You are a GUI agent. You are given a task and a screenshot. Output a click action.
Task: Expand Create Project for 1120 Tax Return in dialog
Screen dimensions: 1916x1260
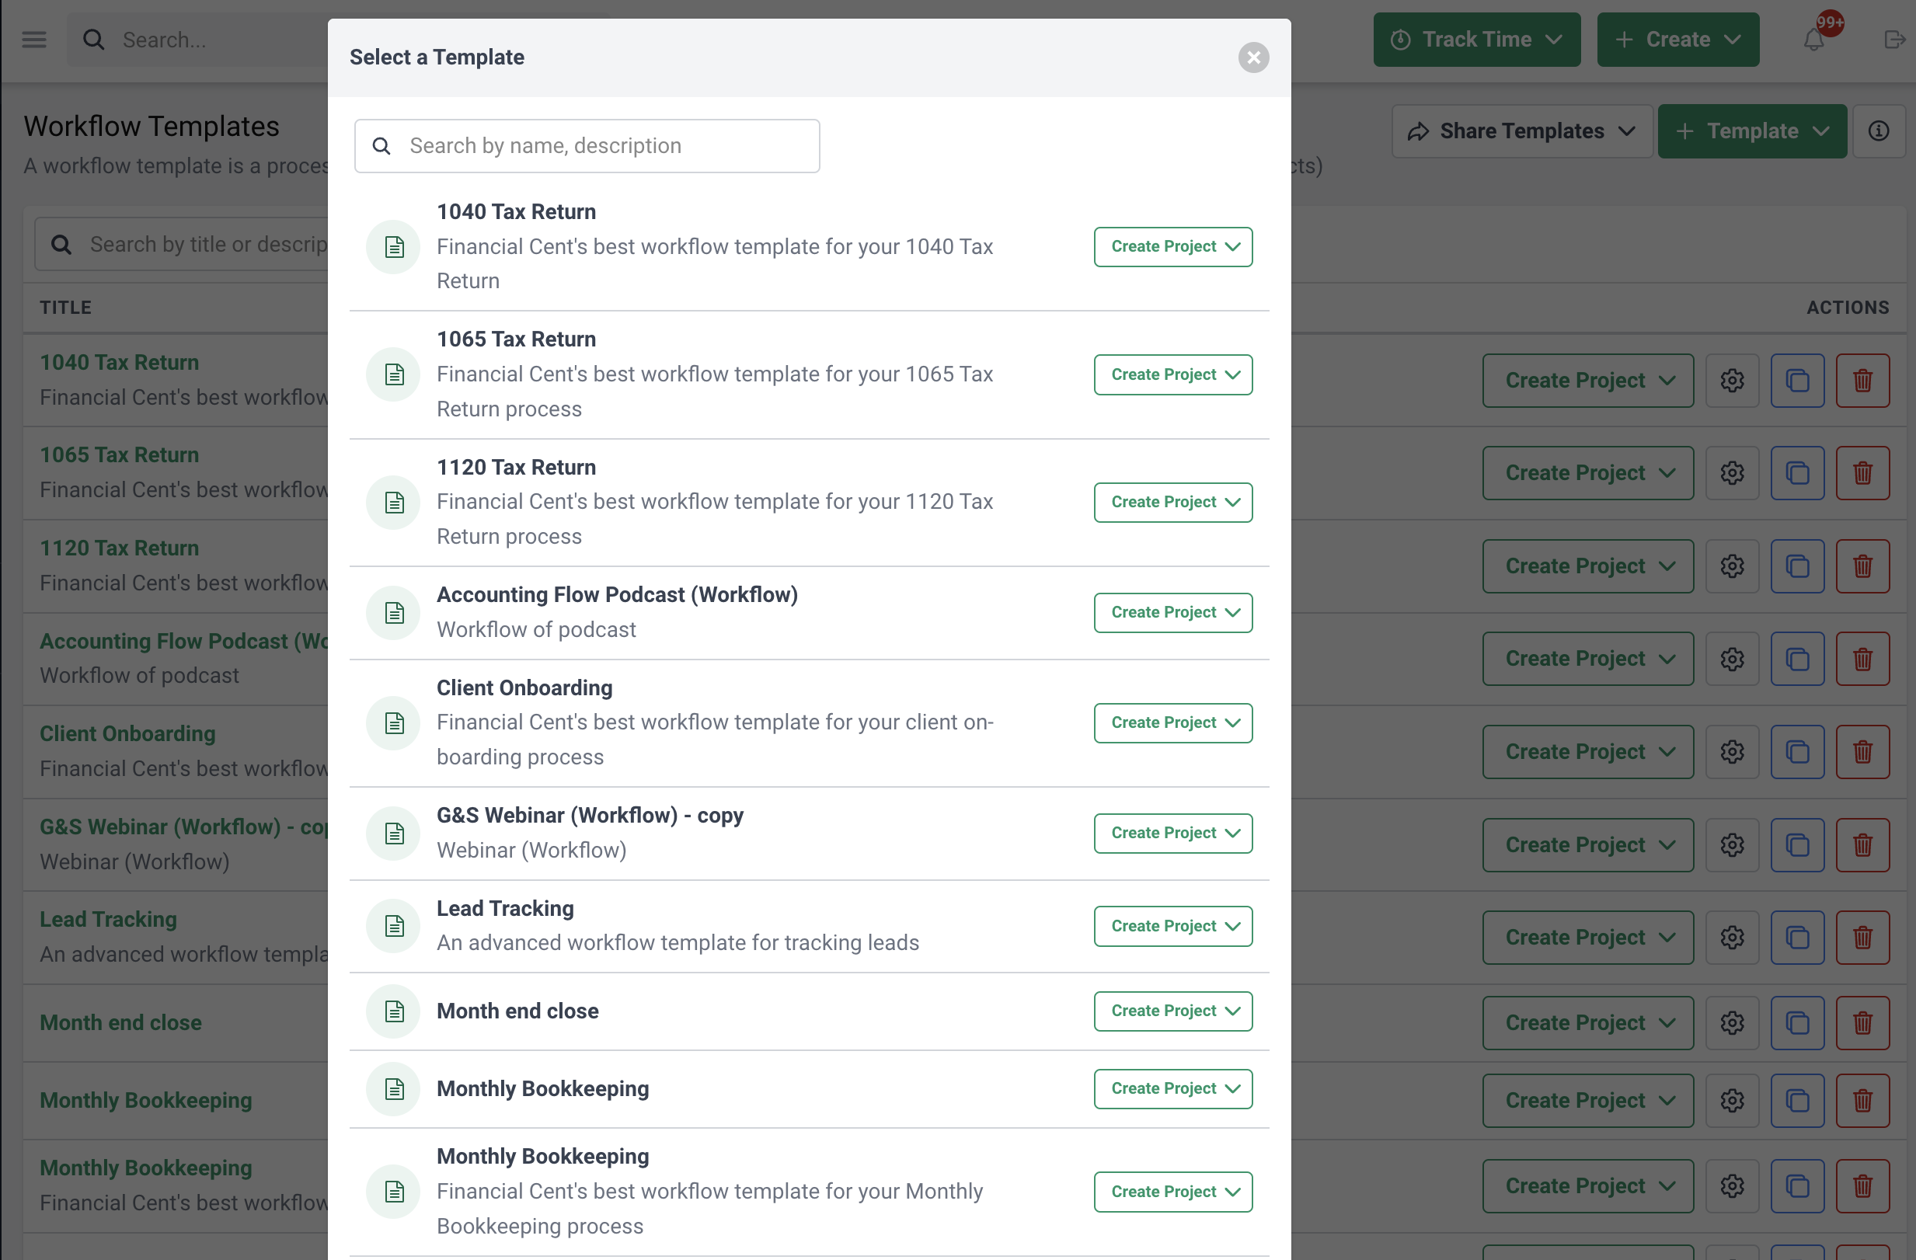coord(1172,503)
